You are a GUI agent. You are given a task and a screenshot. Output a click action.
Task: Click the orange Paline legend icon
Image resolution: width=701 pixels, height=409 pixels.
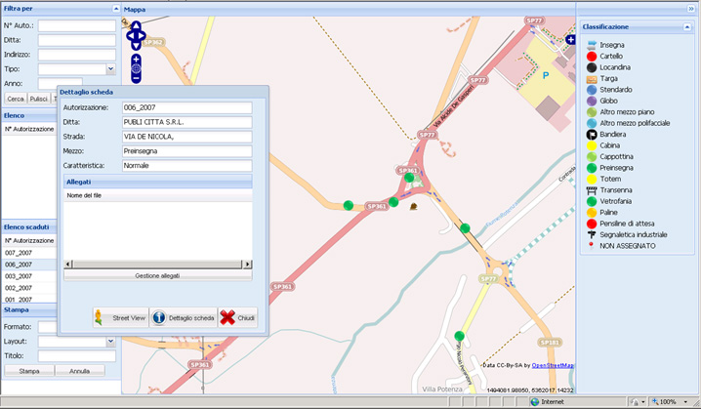592,213
